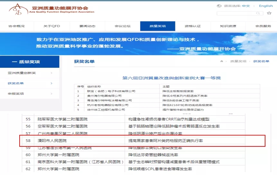This screenshot has height=175, width=277.
Task: Click 质量奖项 in the breadcrumb
Action: (x=238, y=61)
